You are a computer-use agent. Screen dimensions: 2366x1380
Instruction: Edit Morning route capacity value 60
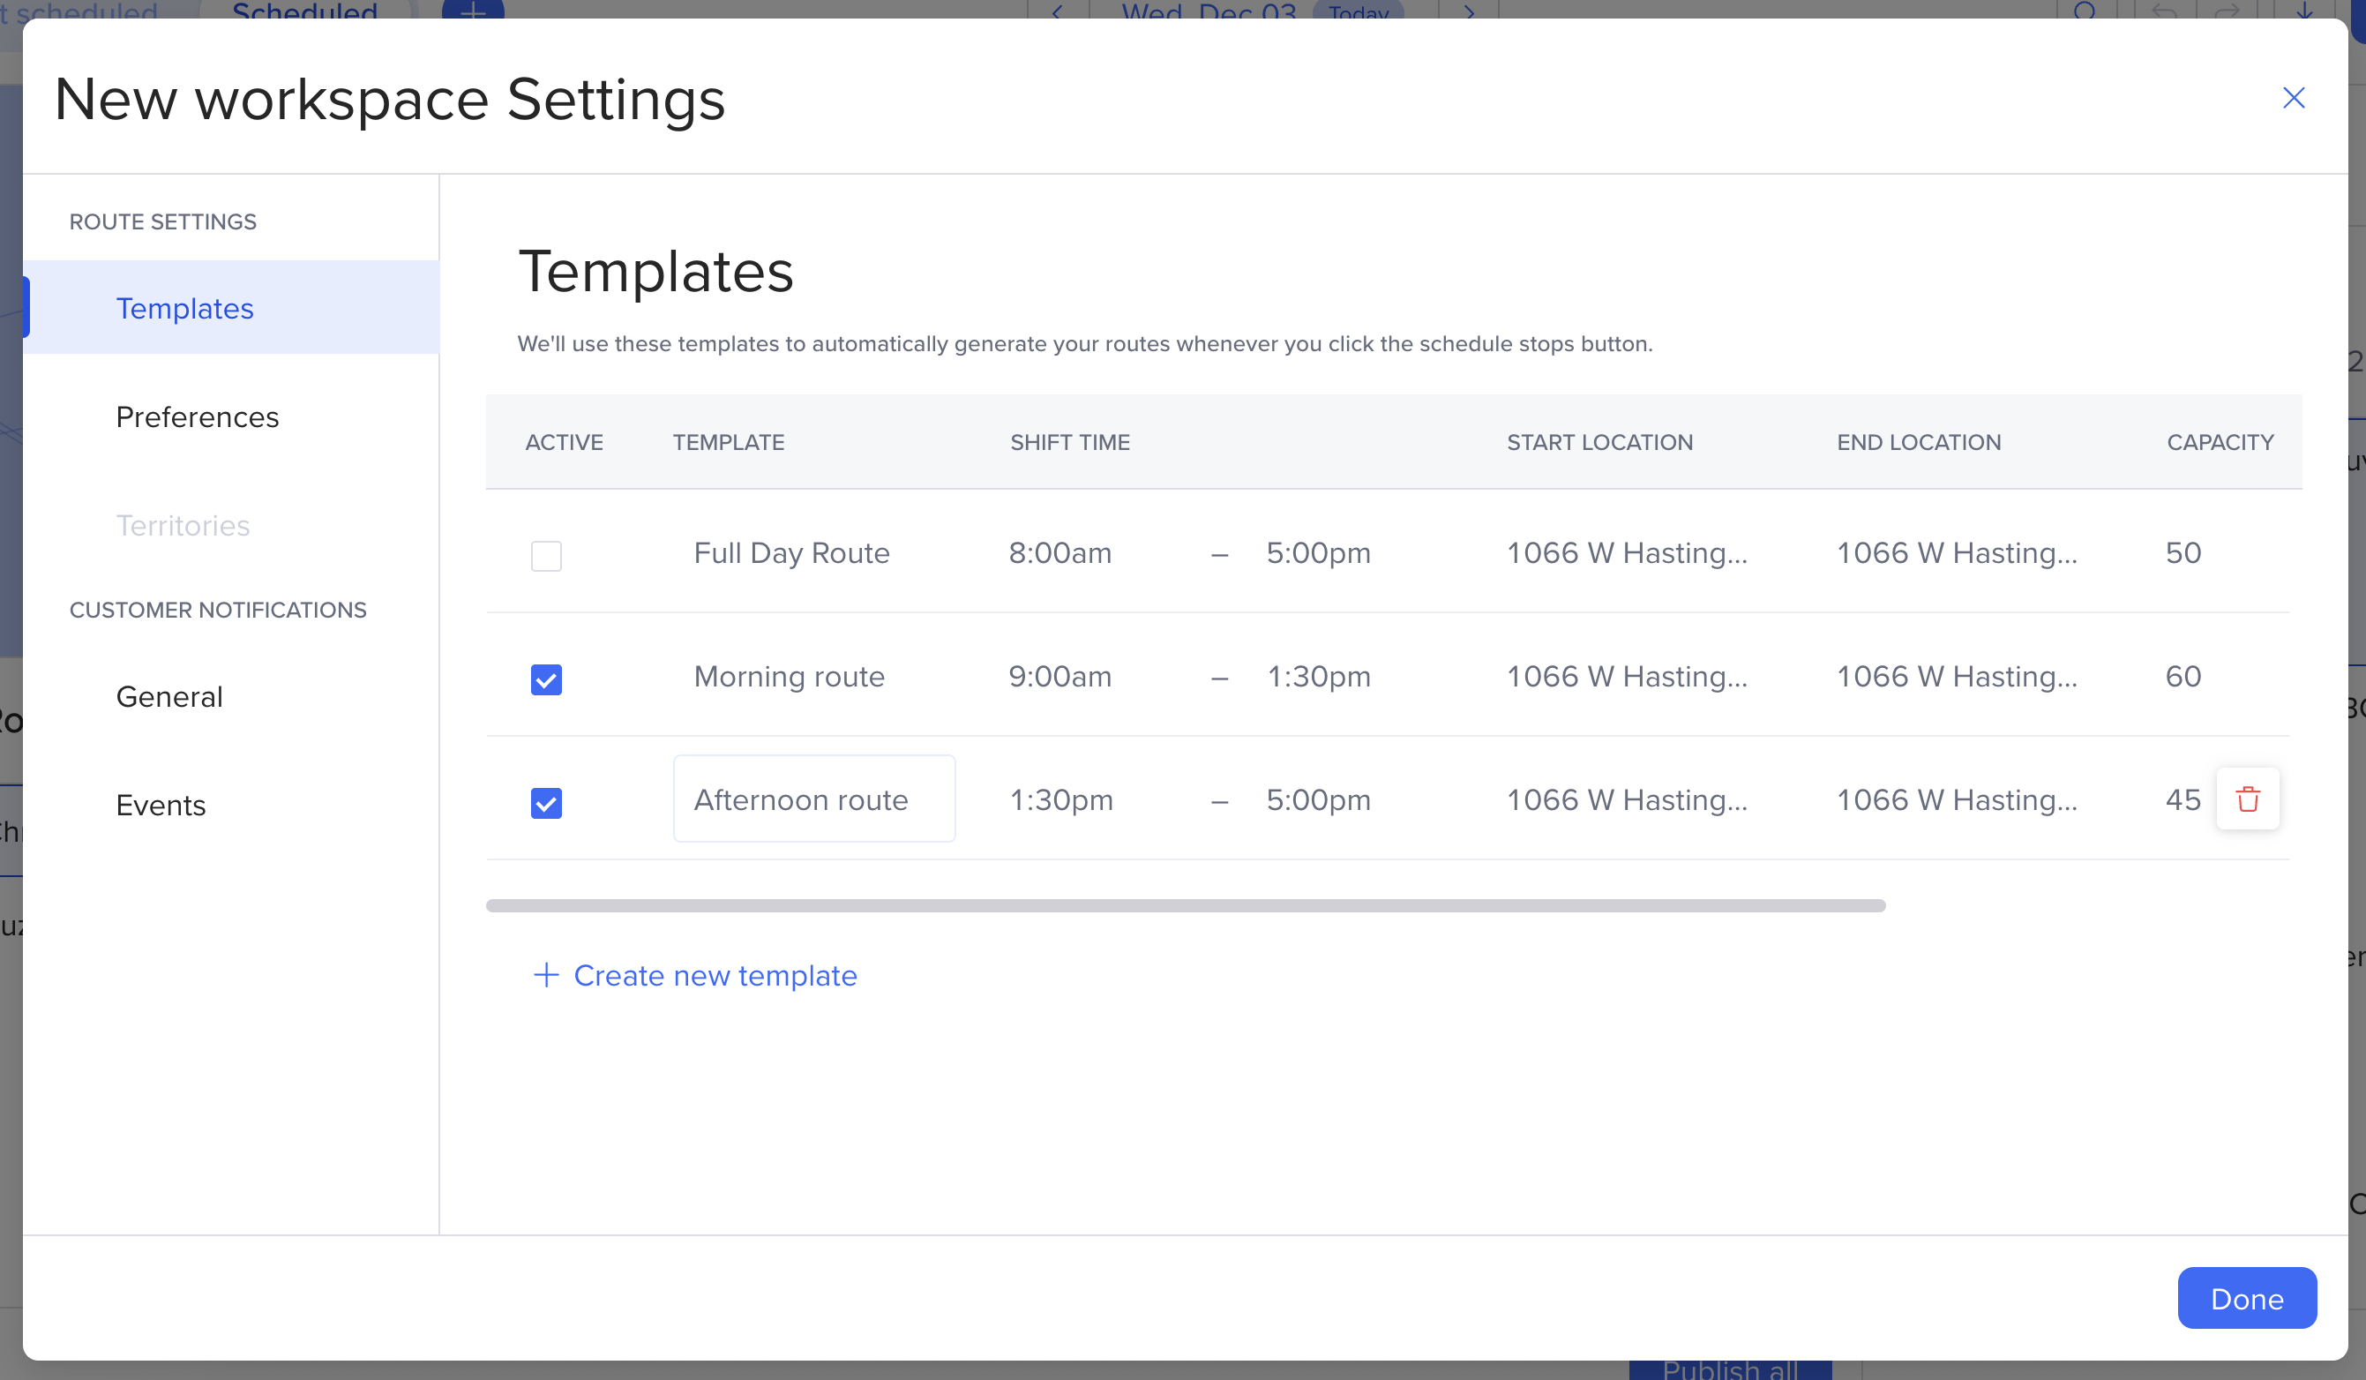pyautogui.click(x=2182, y=676)
